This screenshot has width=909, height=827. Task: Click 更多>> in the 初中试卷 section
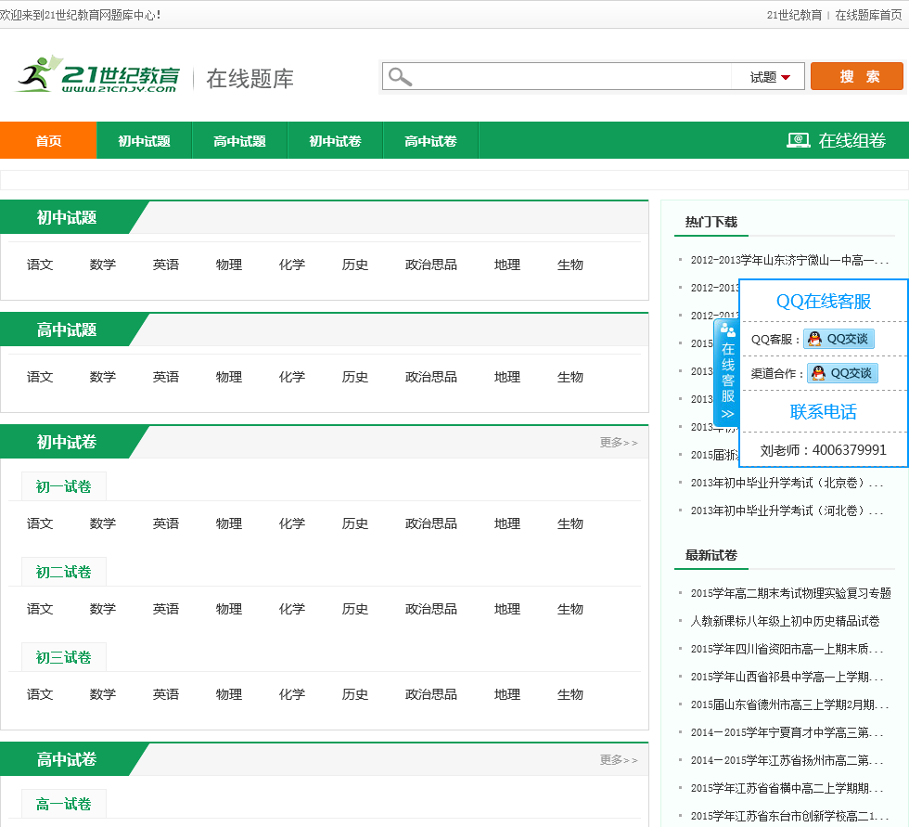(619, 443)
